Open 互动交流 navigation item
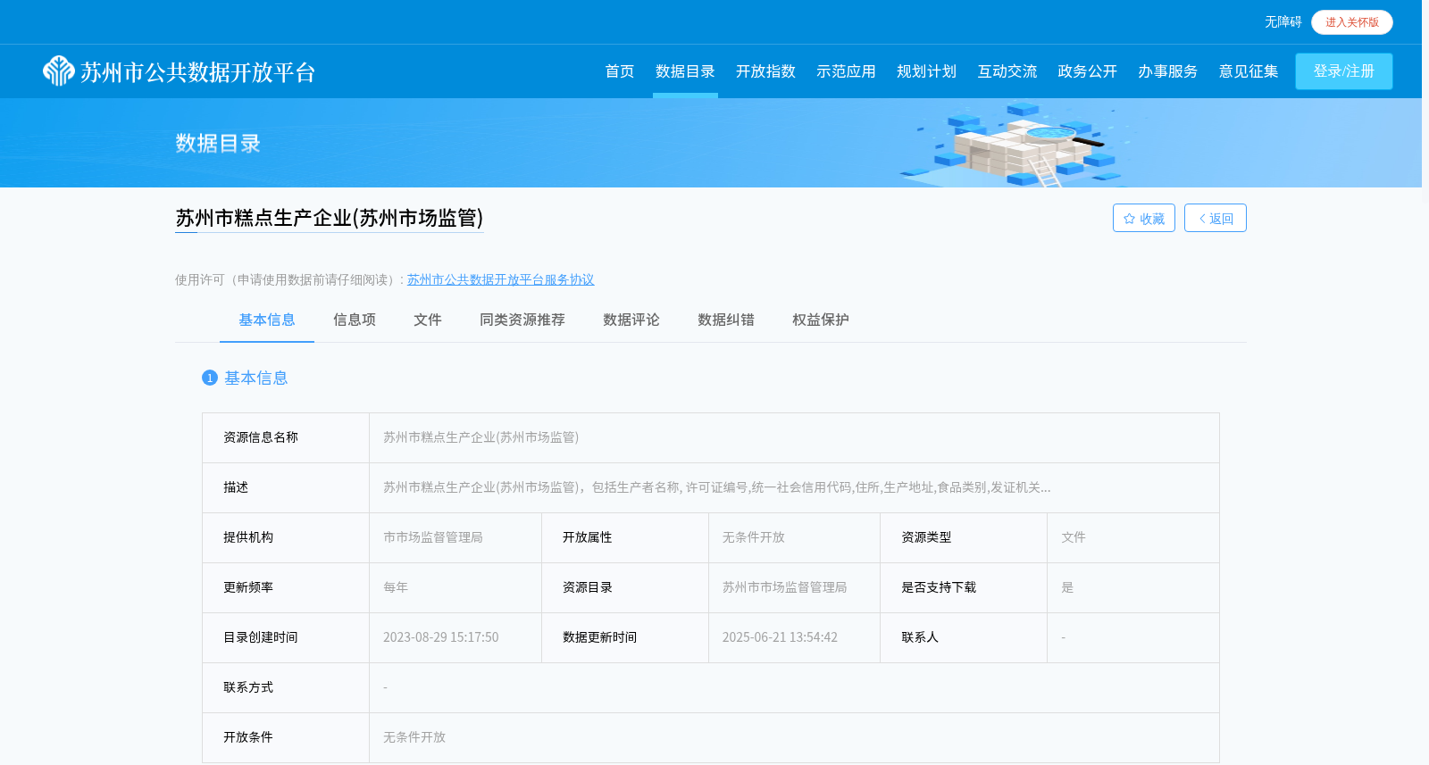Screen dimensions: 1429x765 point(1007,71)
